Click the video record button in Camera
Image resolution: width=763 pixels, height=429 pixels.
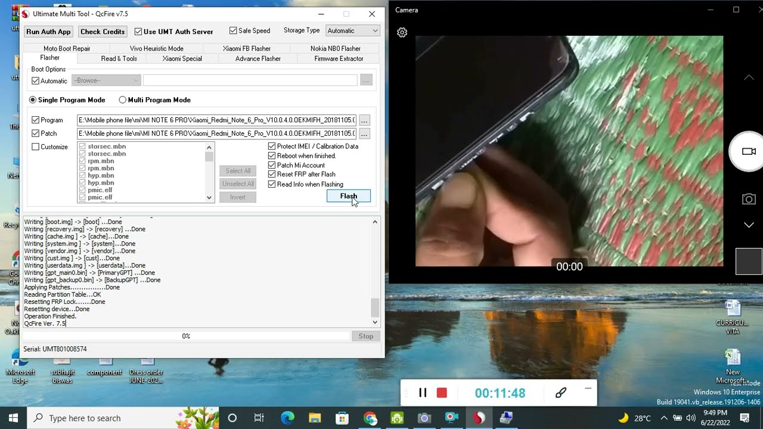[x=748, y=151]
